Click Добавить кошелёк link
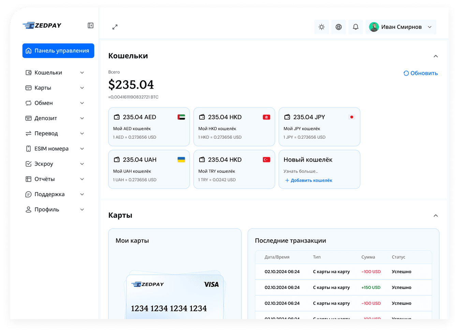 (x=309, y=180)
